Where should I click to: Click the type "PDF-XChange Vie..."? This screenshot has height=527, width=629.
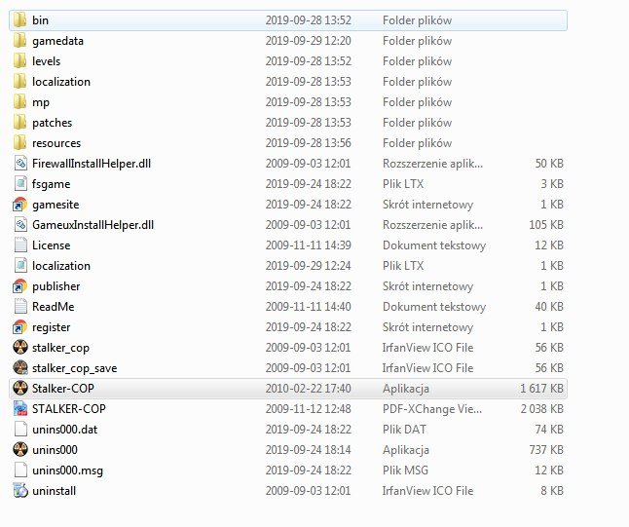pos(432,408)
